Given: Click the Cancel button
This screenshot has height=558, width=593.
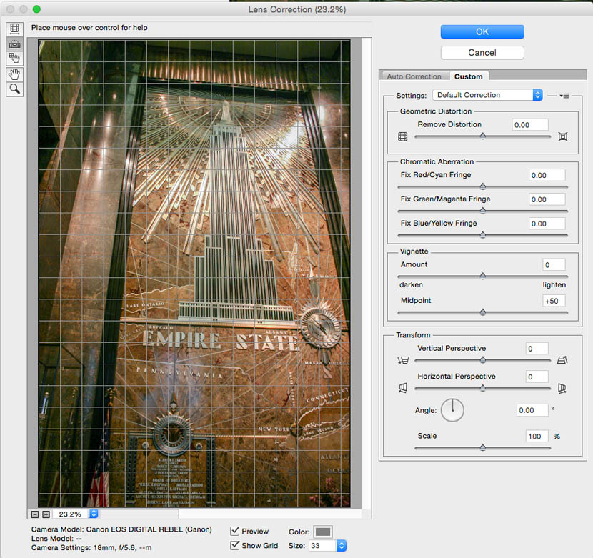Looking at the screenshot, I should (482, 53).
